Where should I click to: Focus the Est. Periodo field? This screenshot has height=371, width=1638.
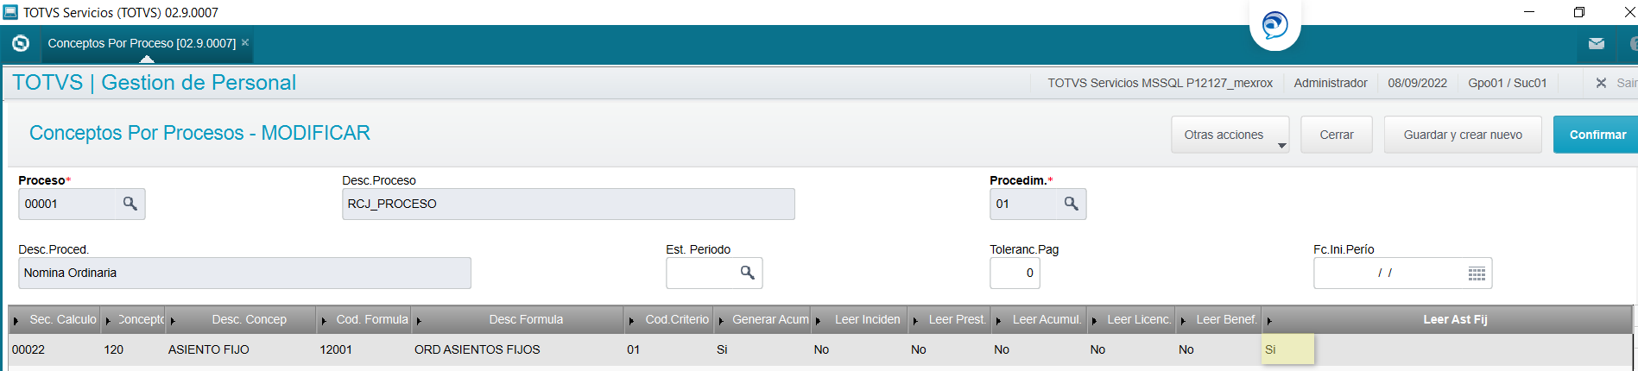pyautogui.click(x=700, y=273)
